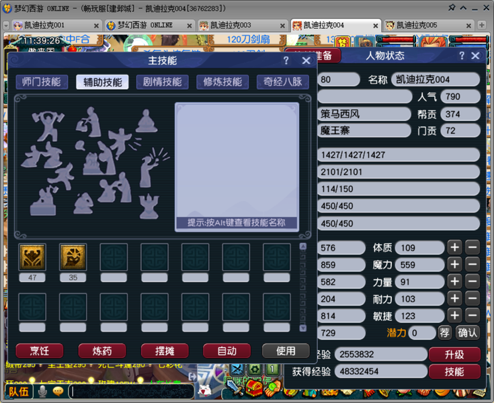The width and height of the screenshot is (494, 403).
Task: Click the chat expand arrow icon
Action: point(192,377)
